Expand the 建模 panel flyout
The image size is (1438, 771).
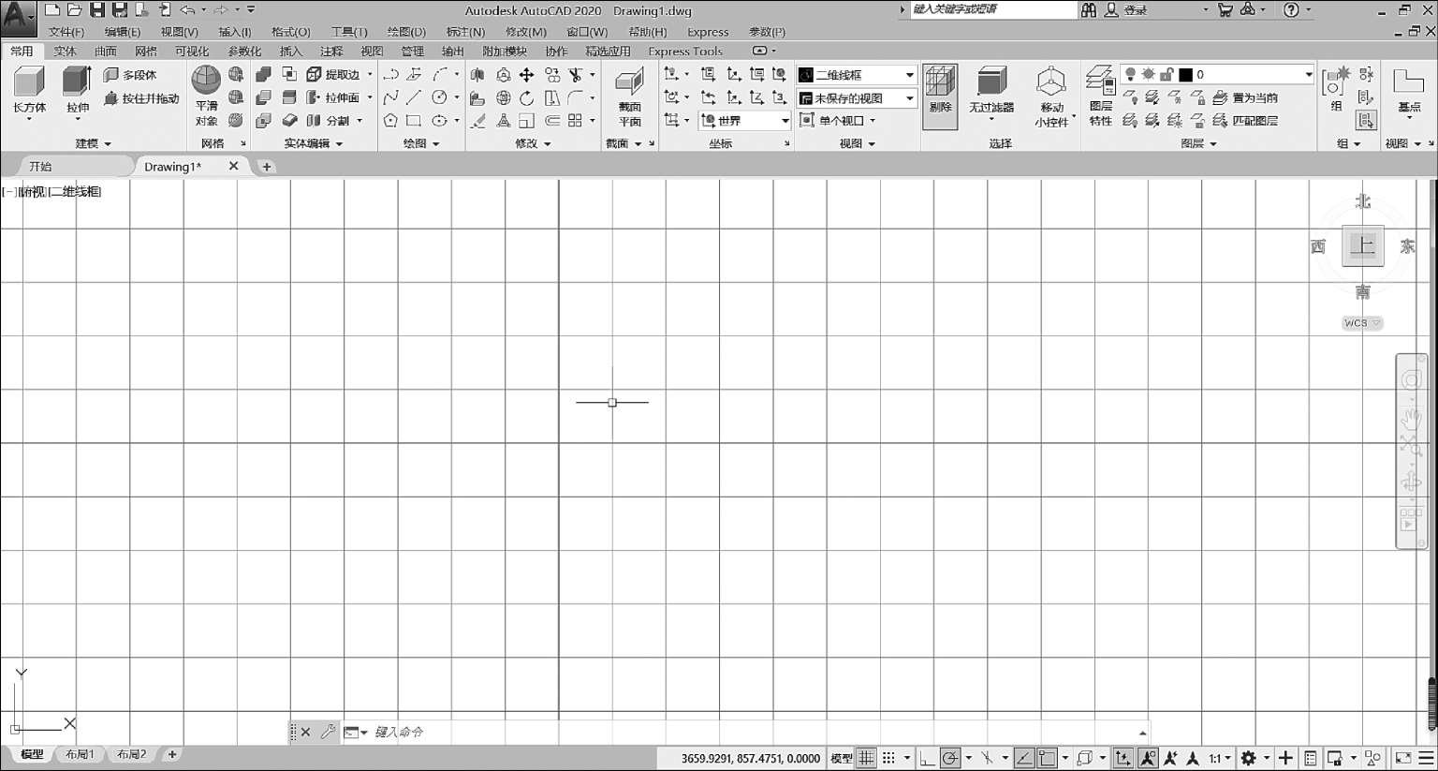pos(93,143)
